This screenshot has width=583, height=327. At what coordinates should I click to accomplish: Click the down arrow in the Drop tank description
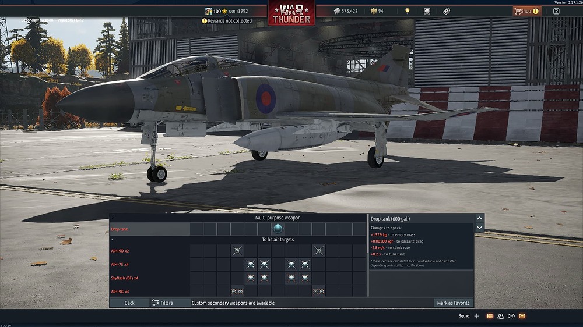pyautogui.click(x=480, y=227)
